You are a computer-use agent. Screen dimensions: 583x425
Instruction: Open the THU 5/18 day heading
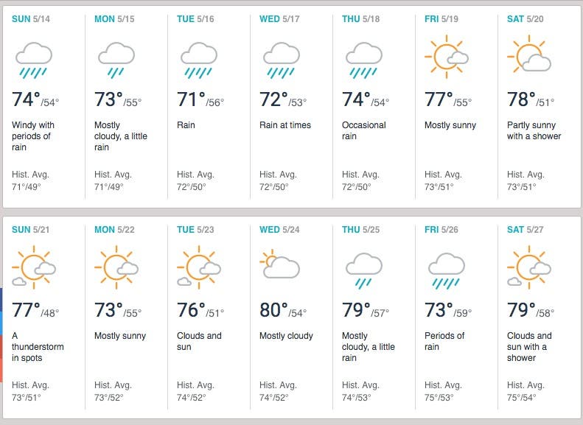pos(360,19)
